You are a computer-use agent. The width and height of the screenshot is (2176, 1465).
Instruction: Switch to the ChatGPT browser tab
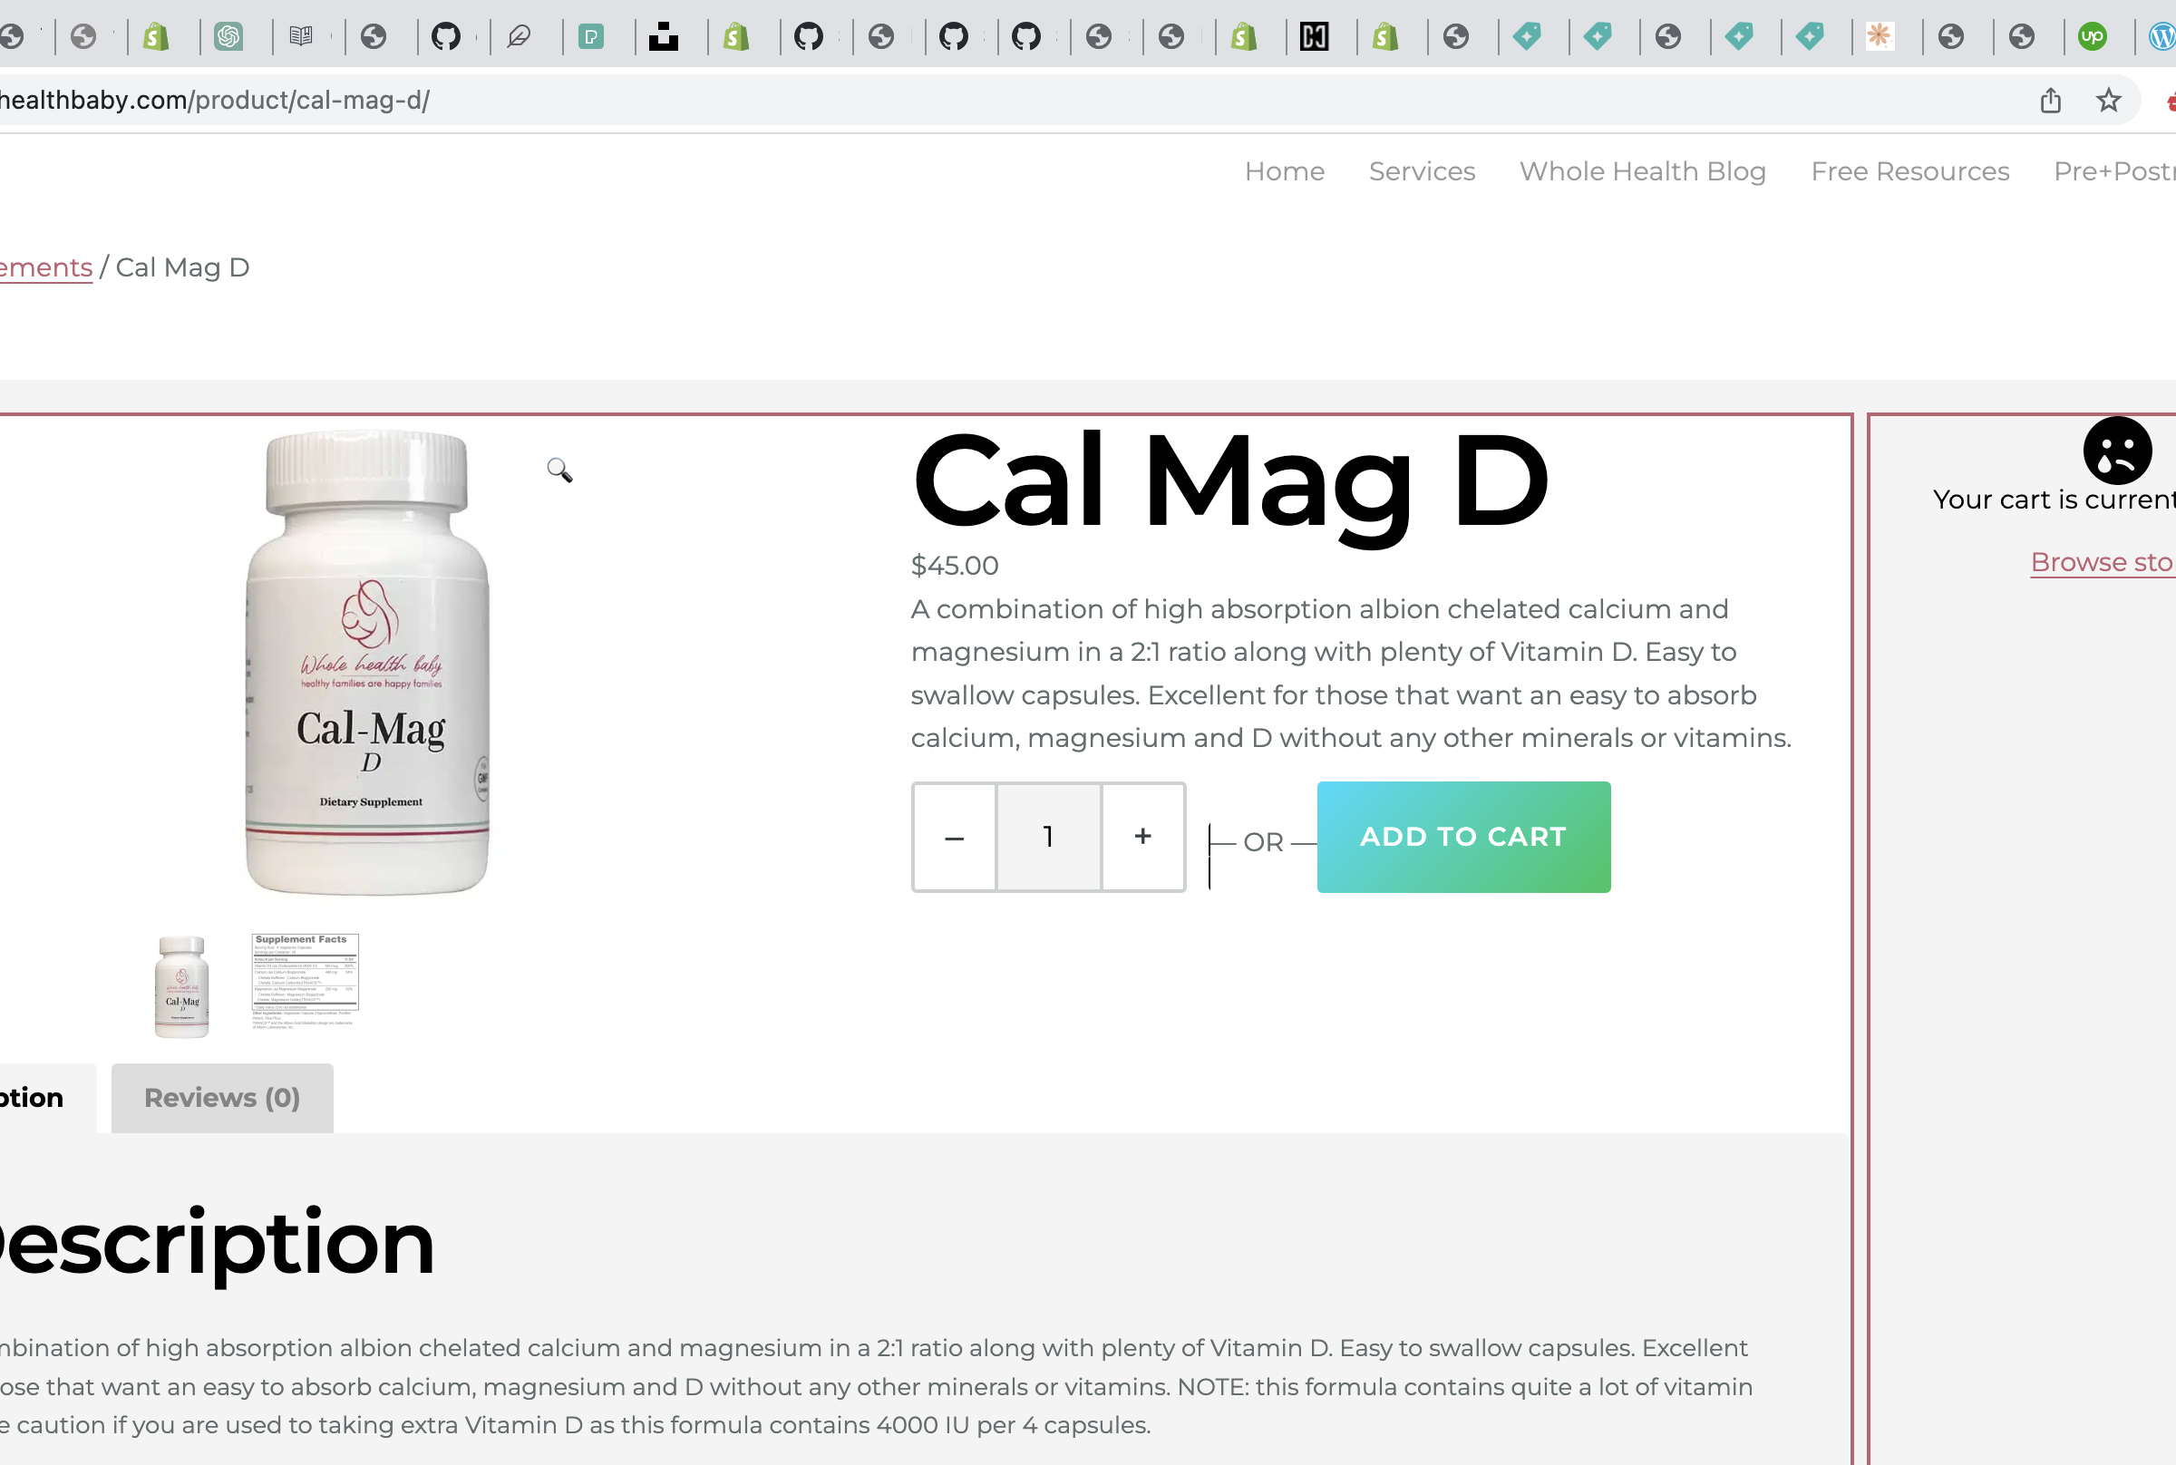click(228, 36)
